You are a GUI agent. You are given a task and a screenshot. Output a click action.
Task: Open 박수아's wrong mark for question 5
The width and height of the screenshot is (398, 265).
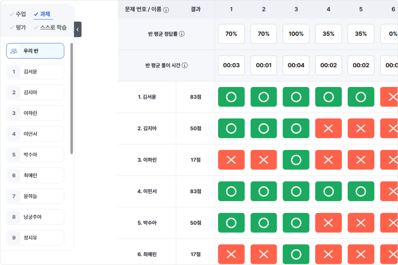point(361,223)
